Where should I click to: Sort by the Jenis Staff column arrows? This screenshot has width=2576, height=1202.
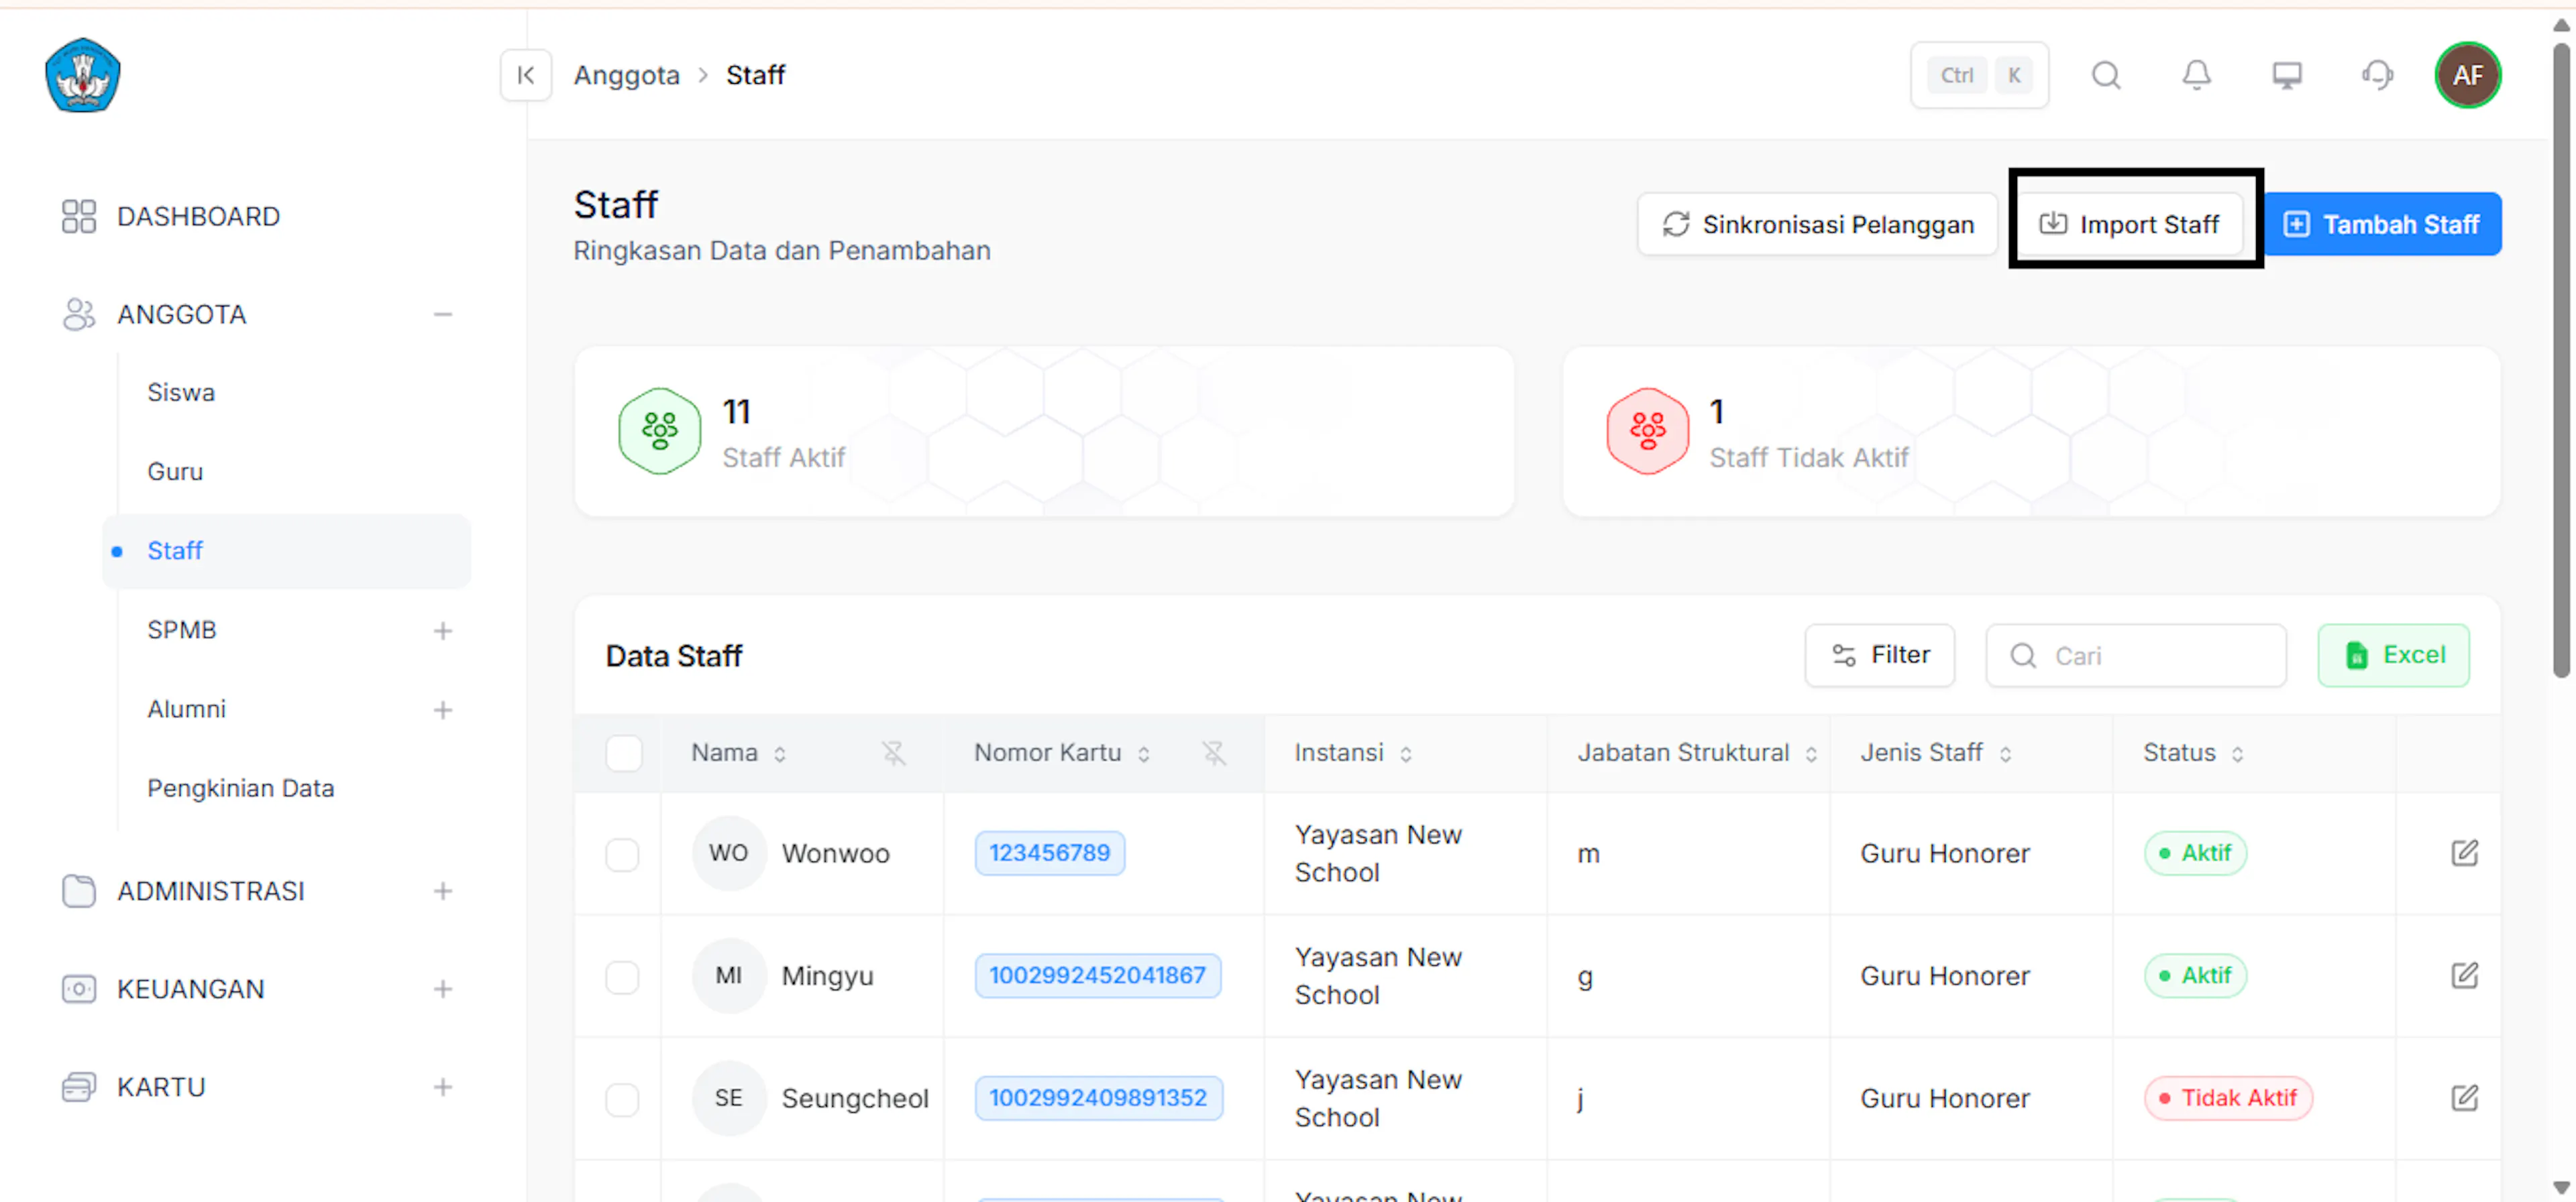(x=2005, y=754)
